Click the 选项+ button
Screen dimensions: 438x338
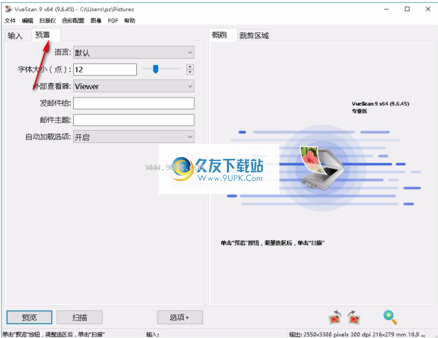point(180,317)
